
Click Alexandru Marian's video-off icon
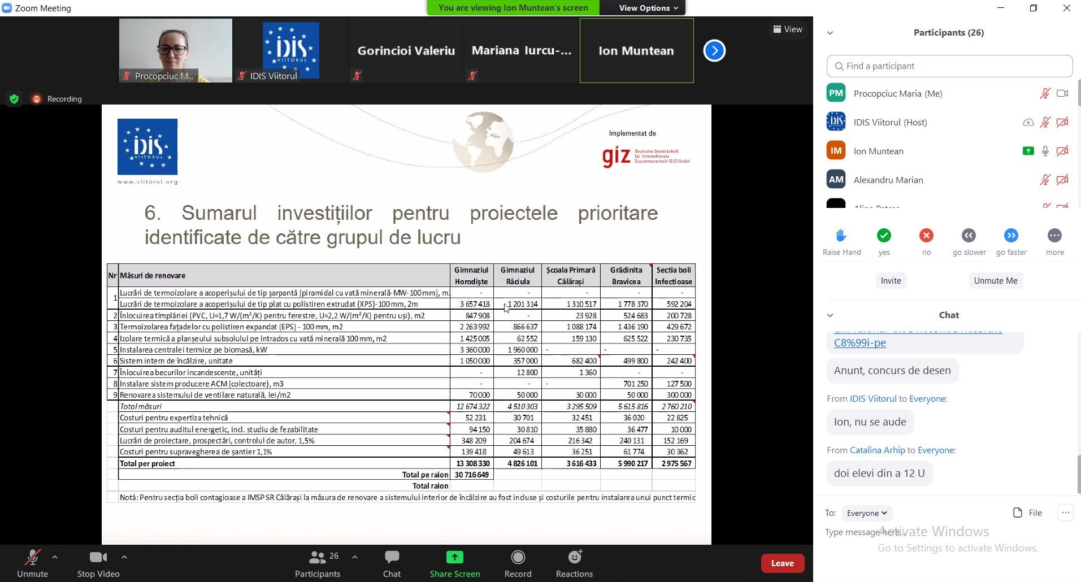tap(1063, 180)
